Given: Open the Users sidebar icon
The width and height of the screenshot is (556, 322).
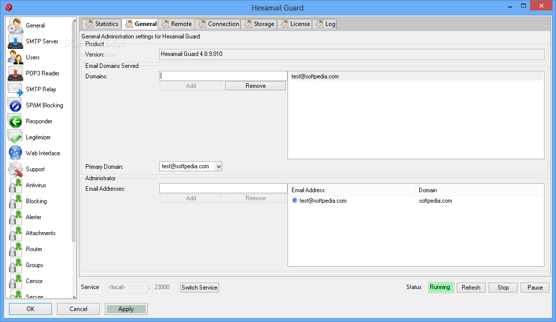Looking at the screenshot, I should pos(15,57).
